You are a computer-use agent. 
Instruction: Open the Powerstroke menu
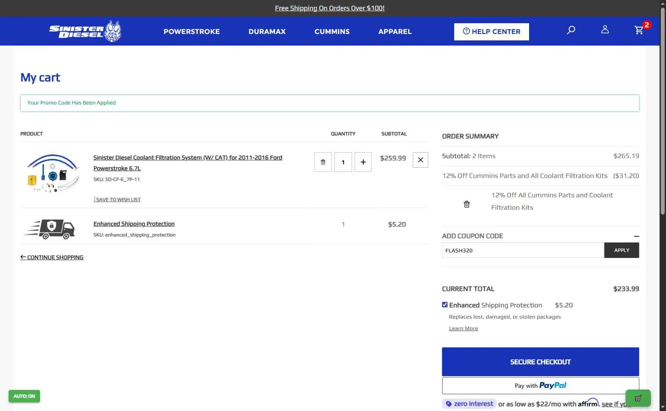coord(192,31)
